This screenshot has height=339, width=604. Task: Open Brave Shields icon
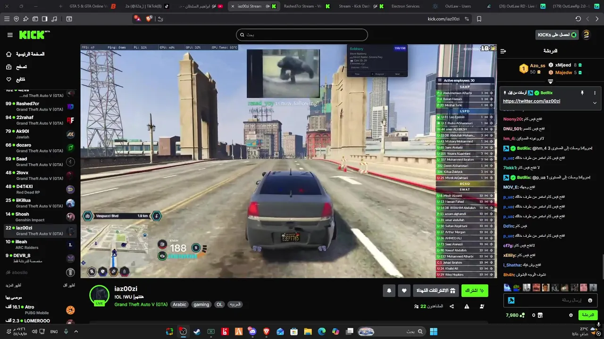150,19
